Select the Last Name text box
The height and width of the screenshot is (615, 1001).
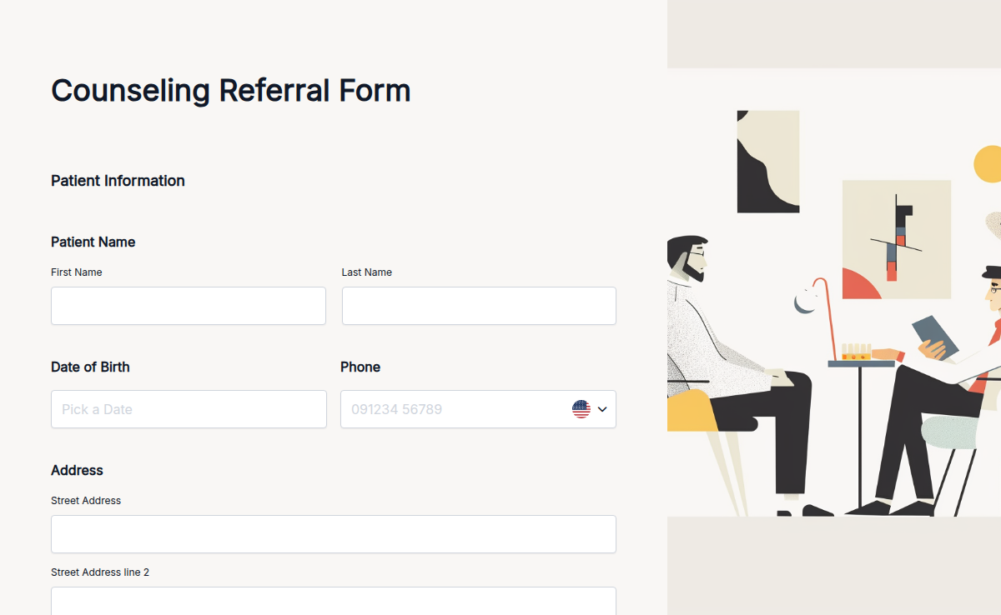pos(478,306)
